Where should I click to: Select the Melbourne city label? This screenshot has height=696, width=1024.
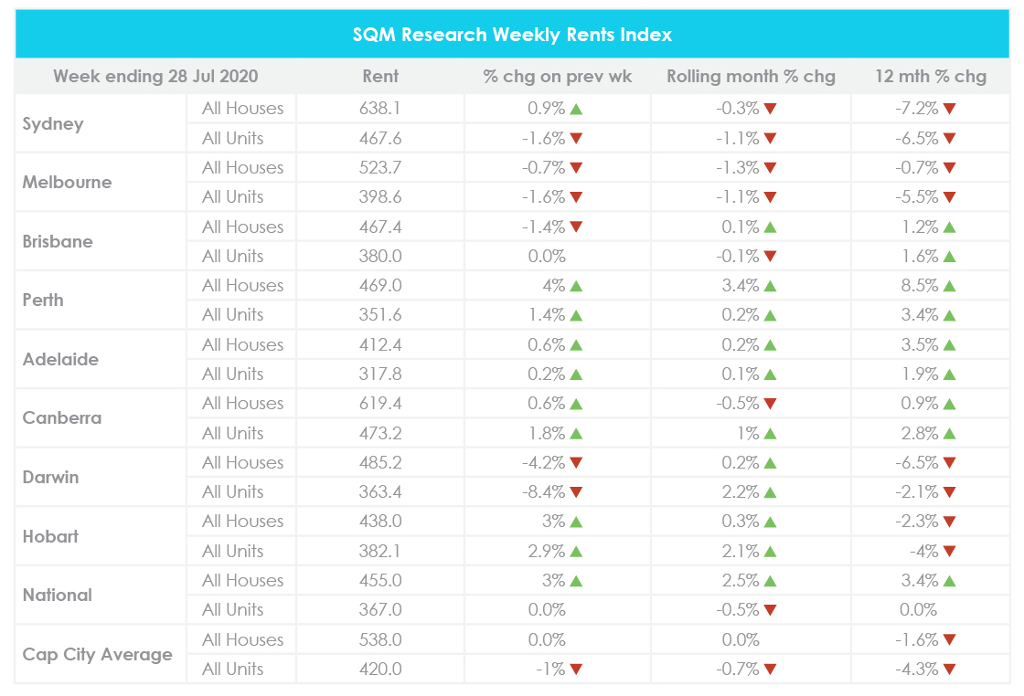click(68, 182)
